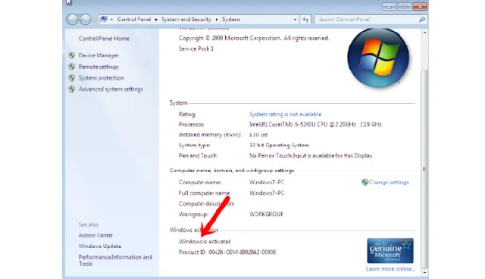Click the Ask for Genuine Microsoft badge
485x279 pixels.
[x=390, y=250]
